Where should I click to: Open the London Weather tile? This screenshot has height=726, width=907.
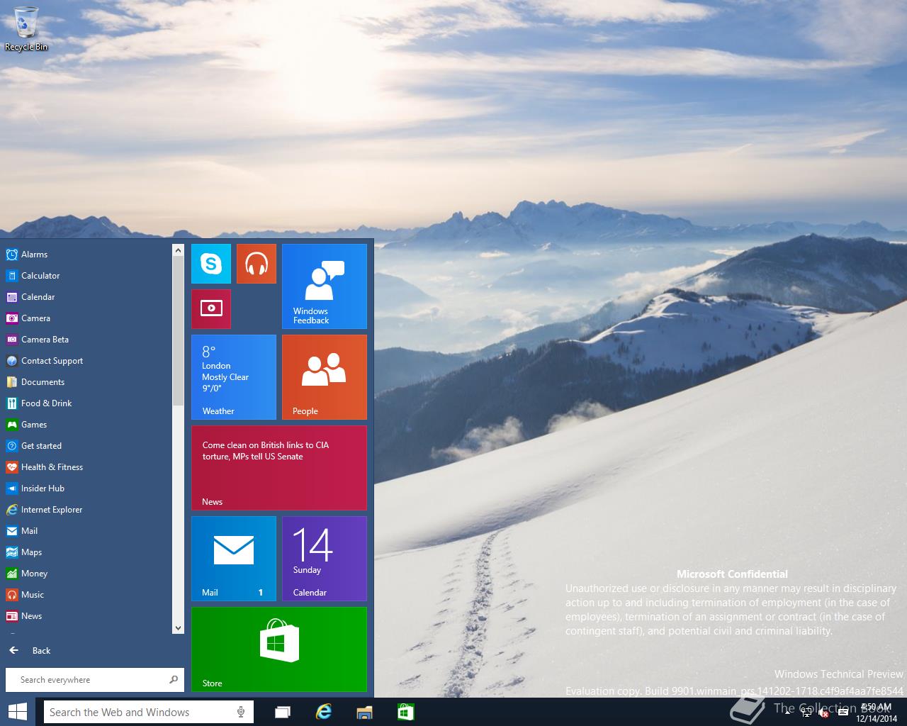[234, 377]
